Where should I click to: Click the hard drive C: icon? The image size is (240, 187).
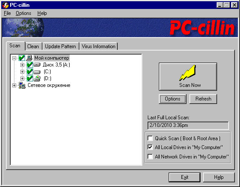pyautogui.click(x=37, y=72)
